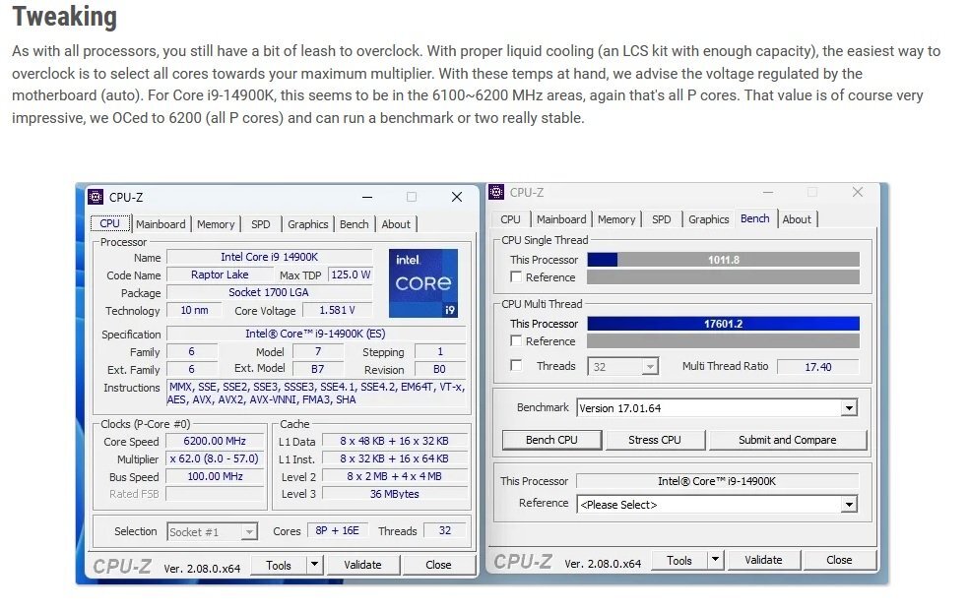The image size is (969, 610).
Task: Click Level 3 cache value 36 MBytes
Action: [394, 494]
